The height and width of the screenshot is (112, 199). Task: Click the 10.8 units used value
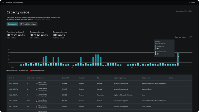(x=28, y=101)
